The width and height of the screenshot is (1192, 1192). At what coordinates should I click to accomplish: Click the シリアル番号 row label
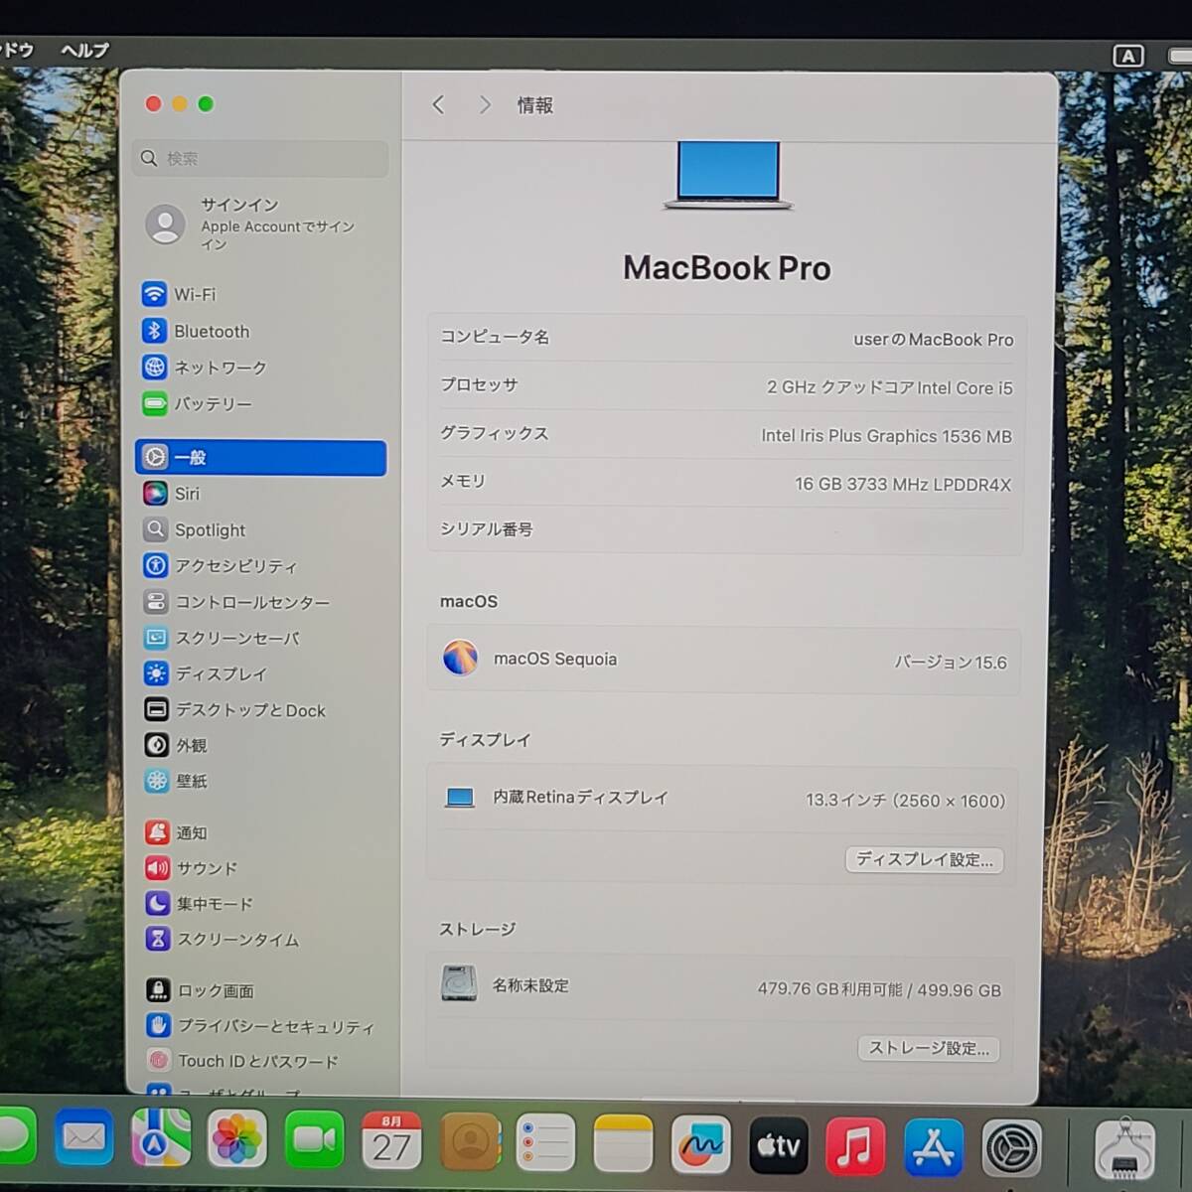tap(487, 529)
